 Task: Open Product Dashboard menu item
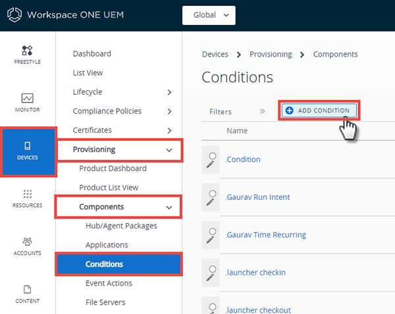[x=113, y=169]
